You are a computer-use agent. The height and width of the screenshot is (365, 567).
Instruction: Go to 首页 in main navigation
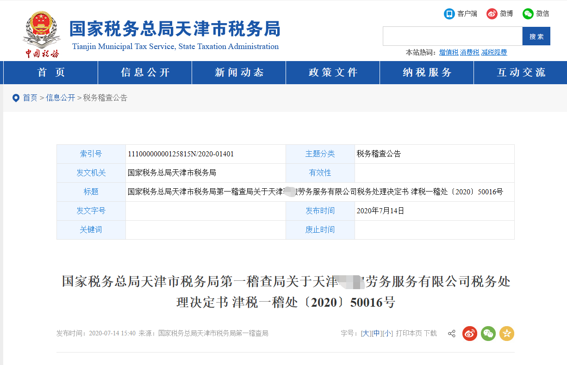(51, 73)
